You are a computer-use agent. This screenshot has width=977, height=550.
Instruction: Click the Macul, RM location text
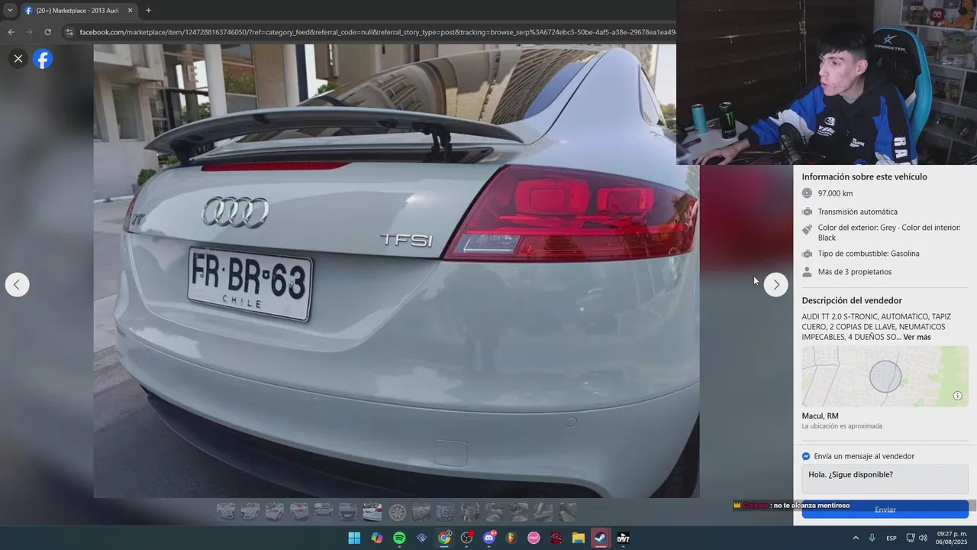(820, 416)
